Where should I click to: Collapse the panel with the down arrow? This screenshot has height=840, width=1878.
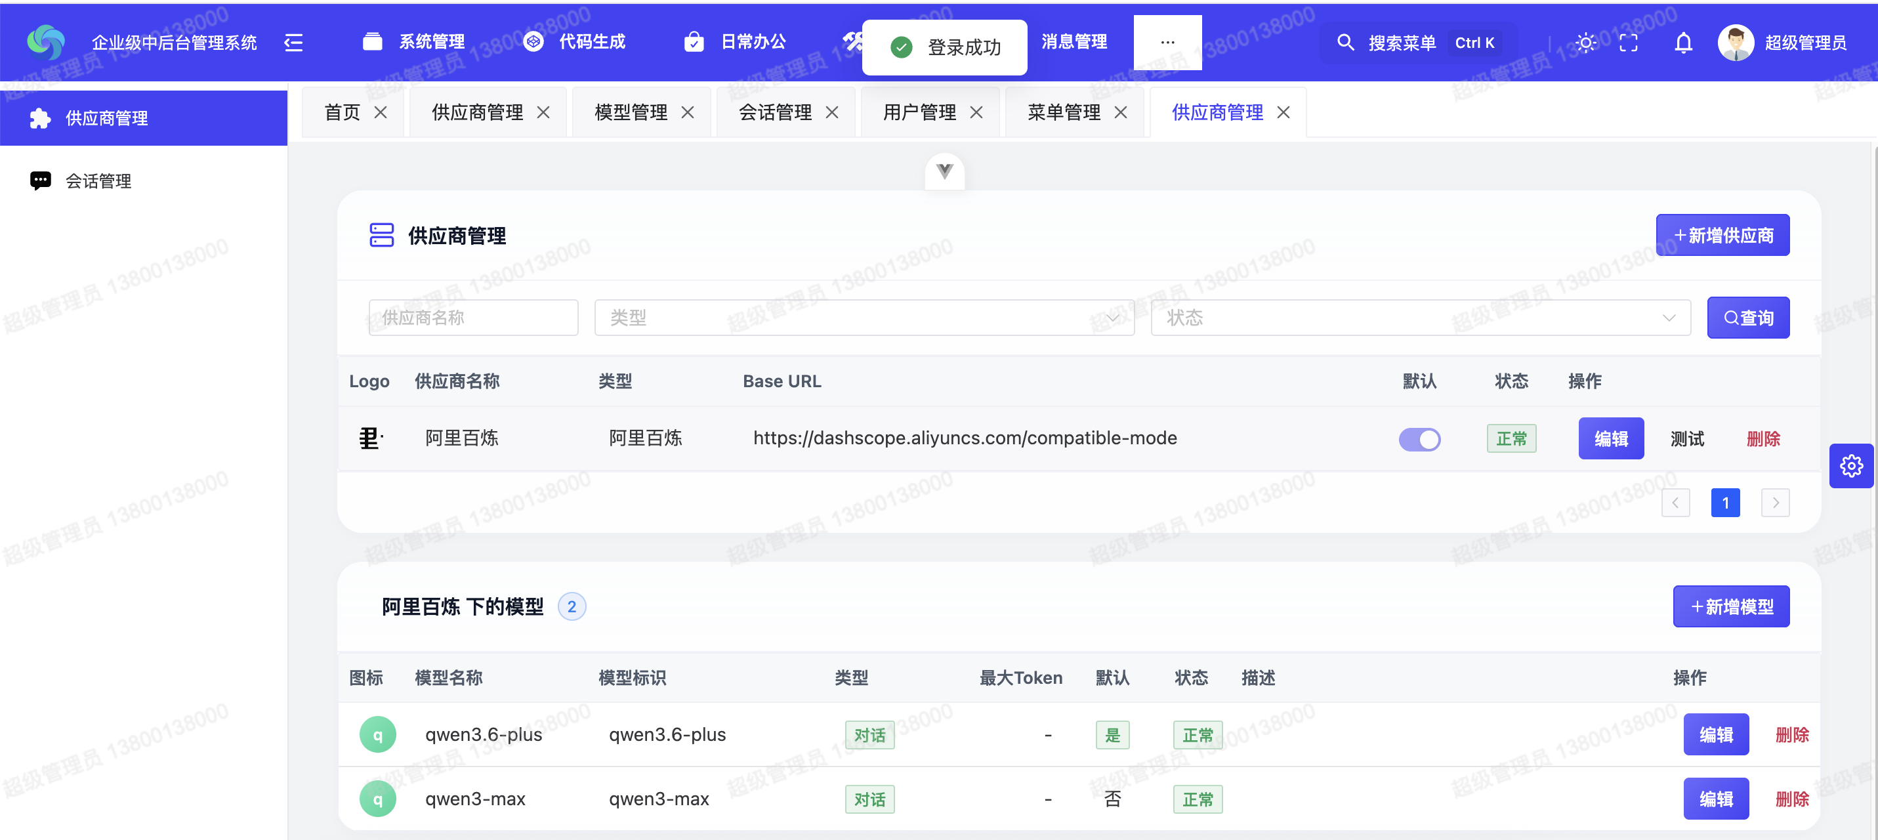pos(945,171)
